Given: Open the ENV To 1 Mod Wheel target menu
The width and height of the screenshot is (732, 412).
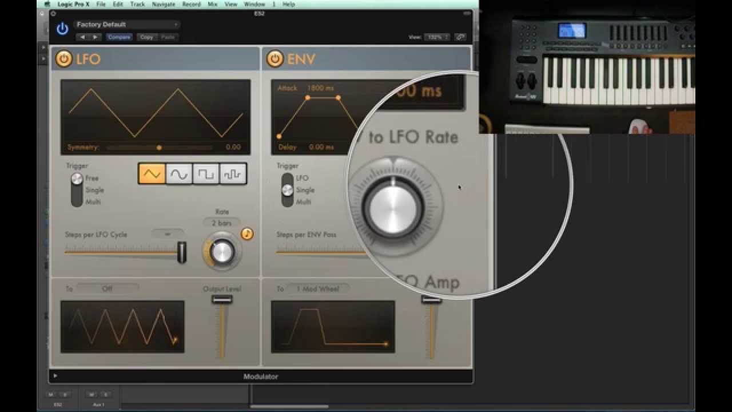Looking at the screenshot, I should [318, 288].
